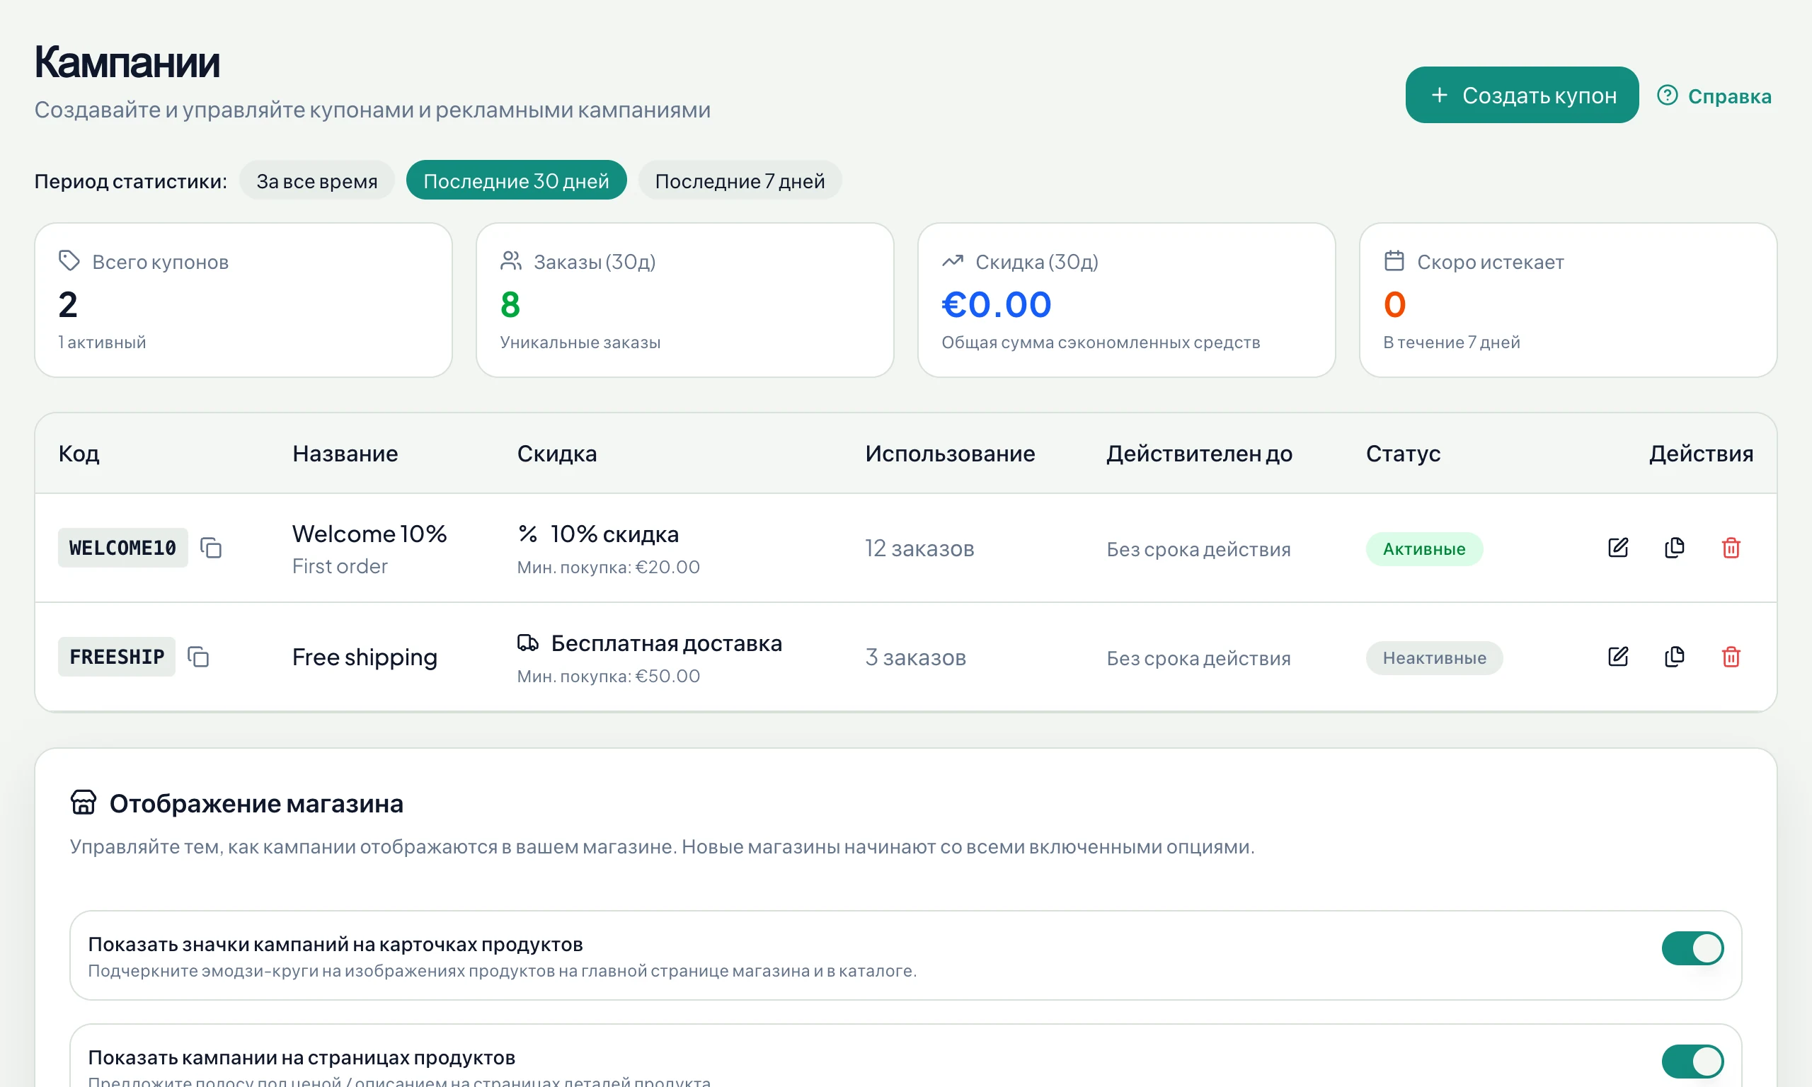This screenshot has height=1087, width=1812.
Task: Click the Код column header
Action: pos(79,454)
